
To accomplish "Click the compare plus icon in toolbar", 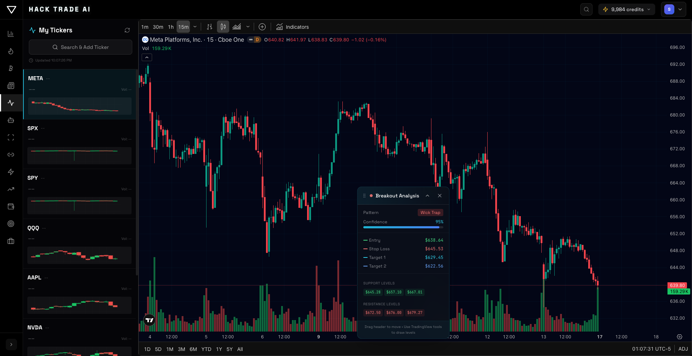I will 262,27.
